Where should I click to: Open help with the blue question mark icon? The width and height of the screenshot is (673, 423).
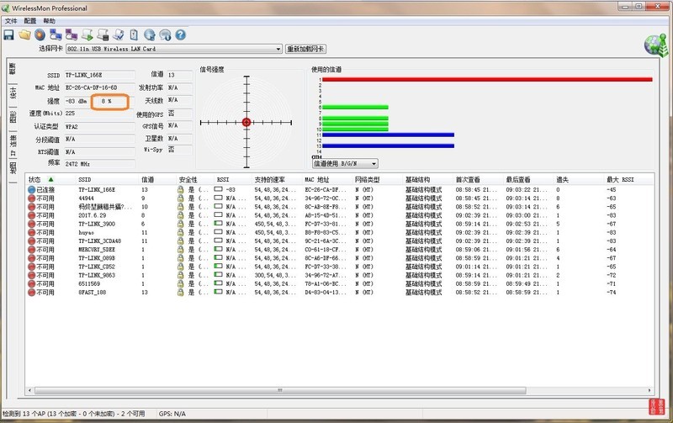click(x=181, y=34)
